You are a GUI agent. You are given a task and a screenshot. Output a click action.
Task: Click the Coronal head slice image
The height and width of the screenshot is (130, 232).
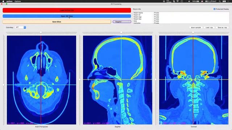194,80
